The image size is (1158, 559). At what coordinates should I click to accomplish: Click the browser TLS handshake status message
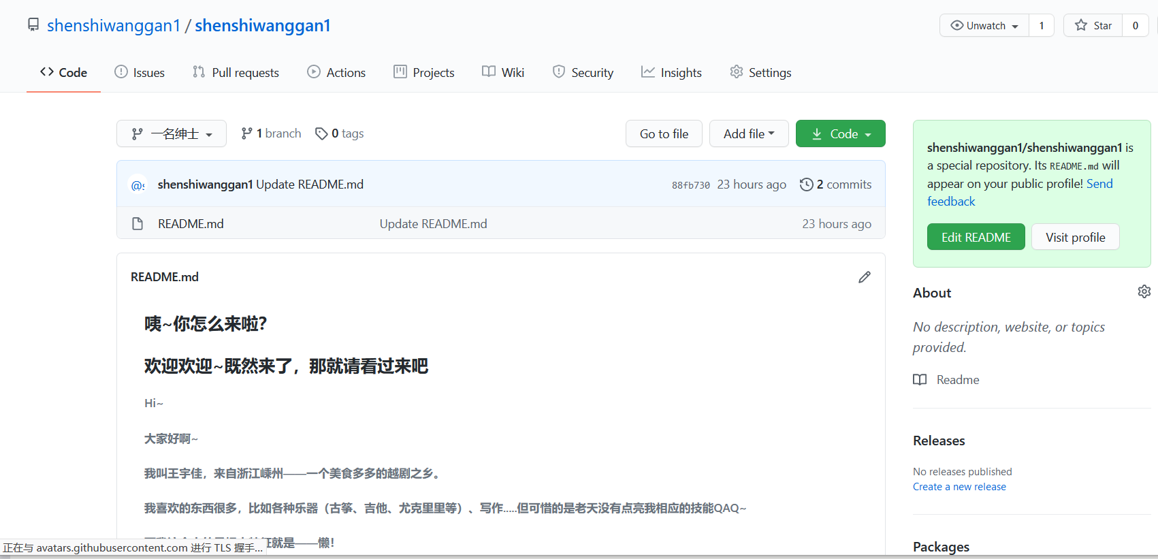pos(133,548)
